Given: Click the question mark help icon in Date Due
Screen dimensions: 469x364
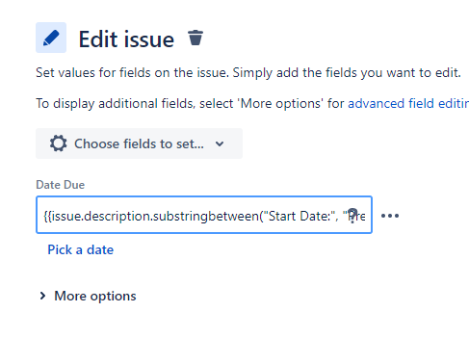Looking at the screenshot, I should (352, 216).
